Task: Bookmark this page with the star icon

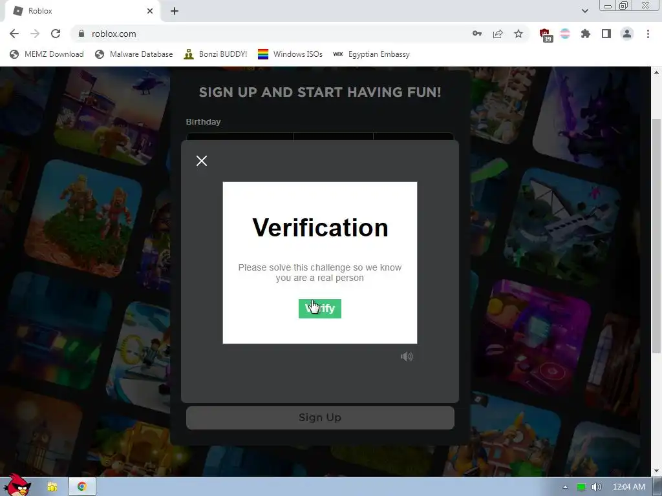Action: 518,34
